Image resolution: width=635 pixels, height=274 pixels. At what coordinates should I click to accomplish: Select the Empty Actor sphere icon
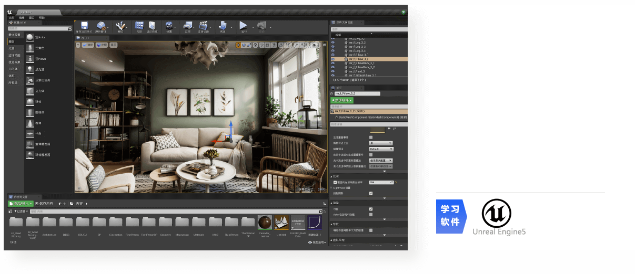pos(30,37)
